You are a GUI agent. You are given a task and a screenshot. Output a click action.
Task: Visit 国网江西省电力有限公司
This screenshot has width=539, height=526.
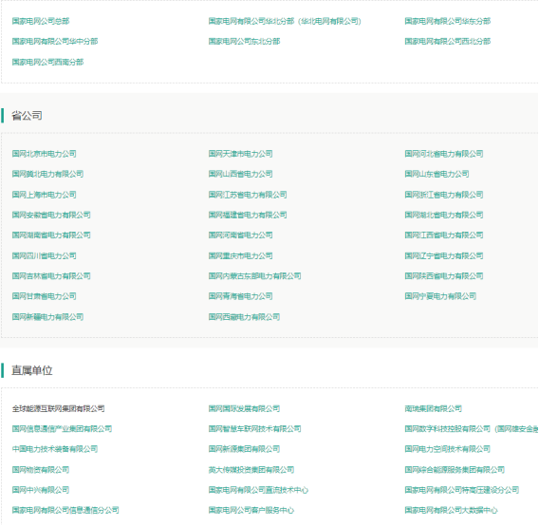444,235
